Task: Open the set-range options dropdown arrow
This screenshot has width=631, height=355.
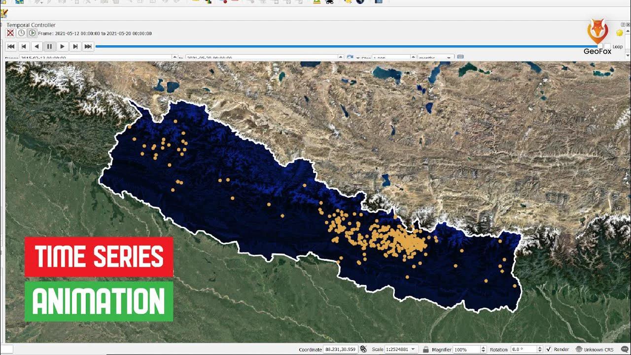Action: click(357, 57)
